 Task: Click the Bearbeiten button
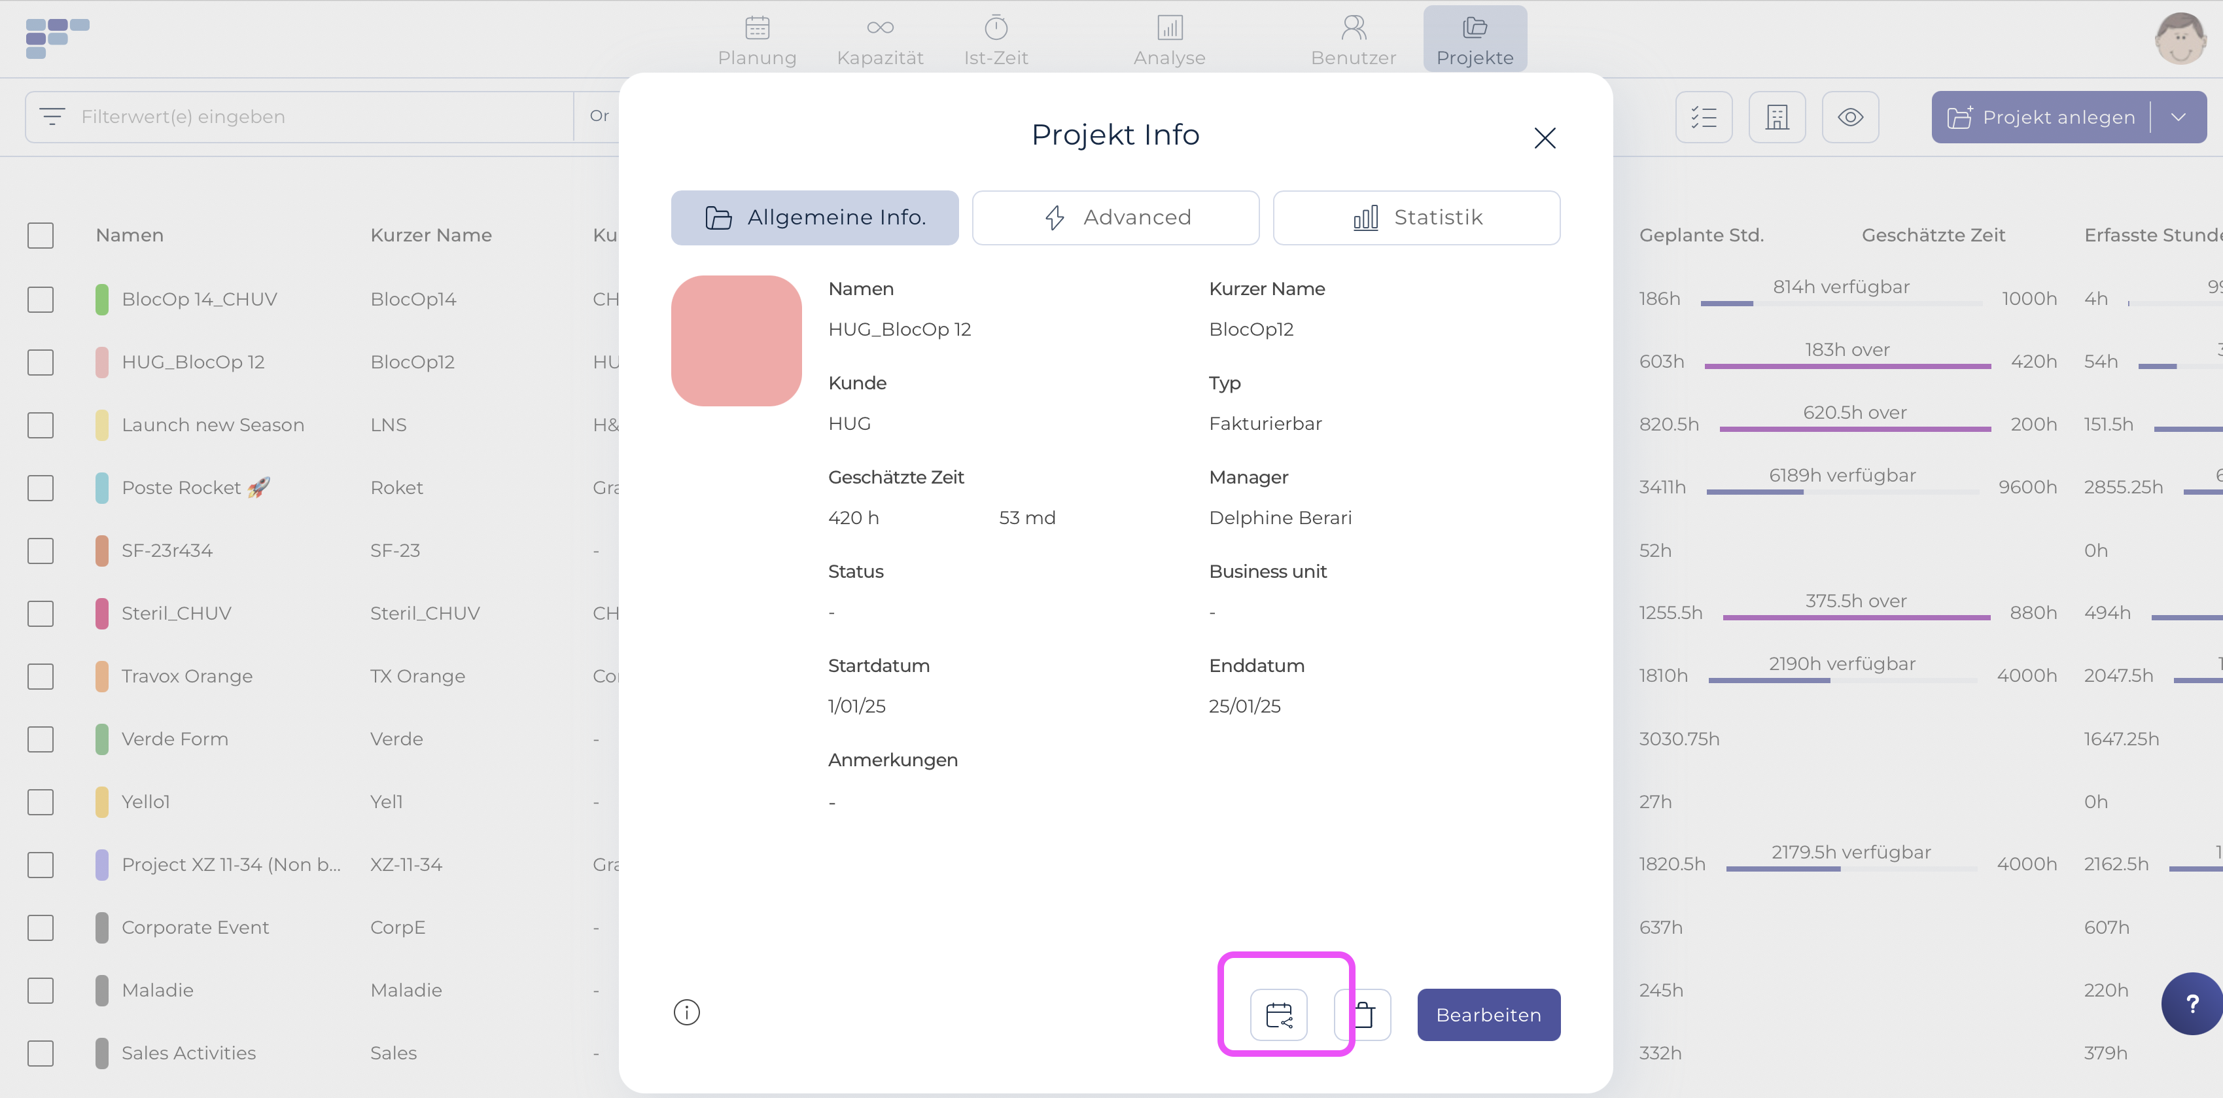tap(1488, 1014)
